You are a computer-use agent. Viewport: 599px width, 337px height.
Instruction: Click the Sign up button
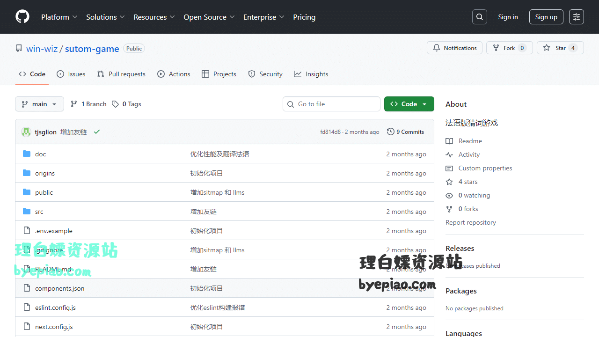point(546,17)
